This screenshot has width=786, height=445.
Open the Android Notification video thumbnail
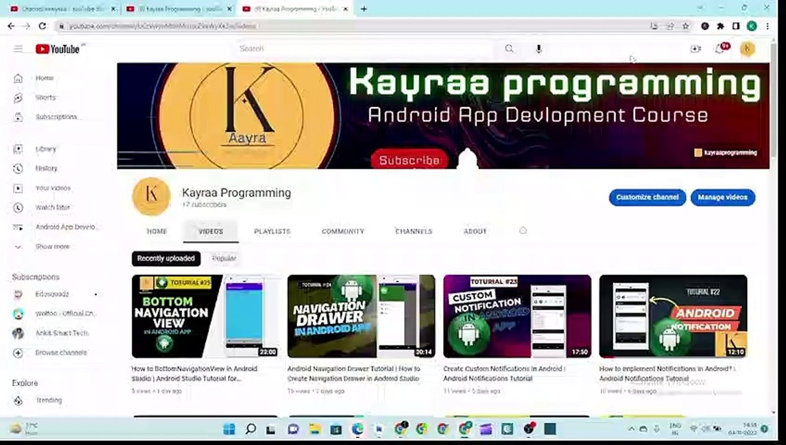pos(673,316)
